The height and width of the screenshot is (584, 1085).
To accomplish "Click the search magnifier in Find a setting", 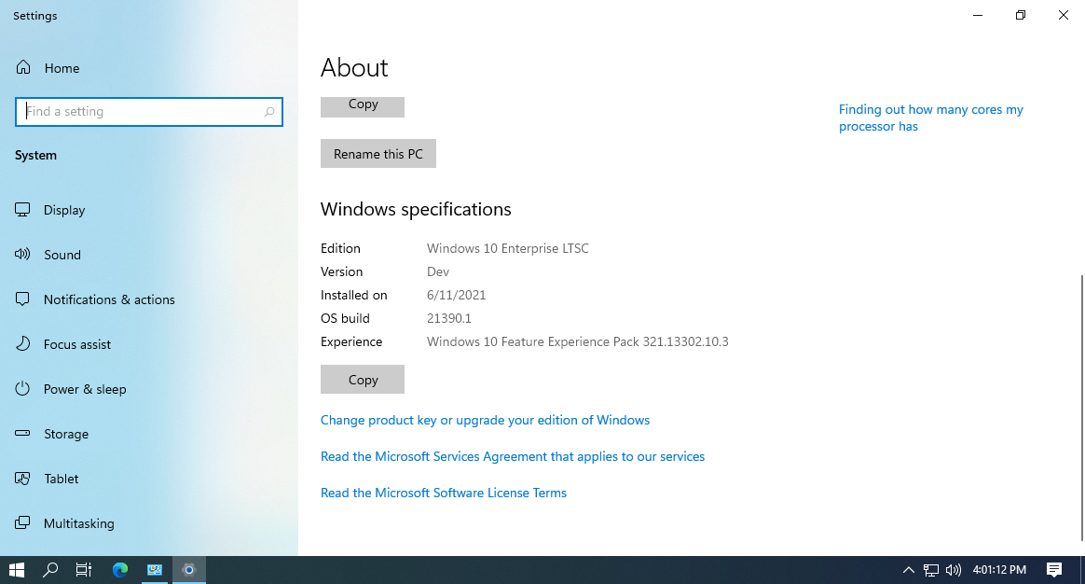I will pos(269,112).
